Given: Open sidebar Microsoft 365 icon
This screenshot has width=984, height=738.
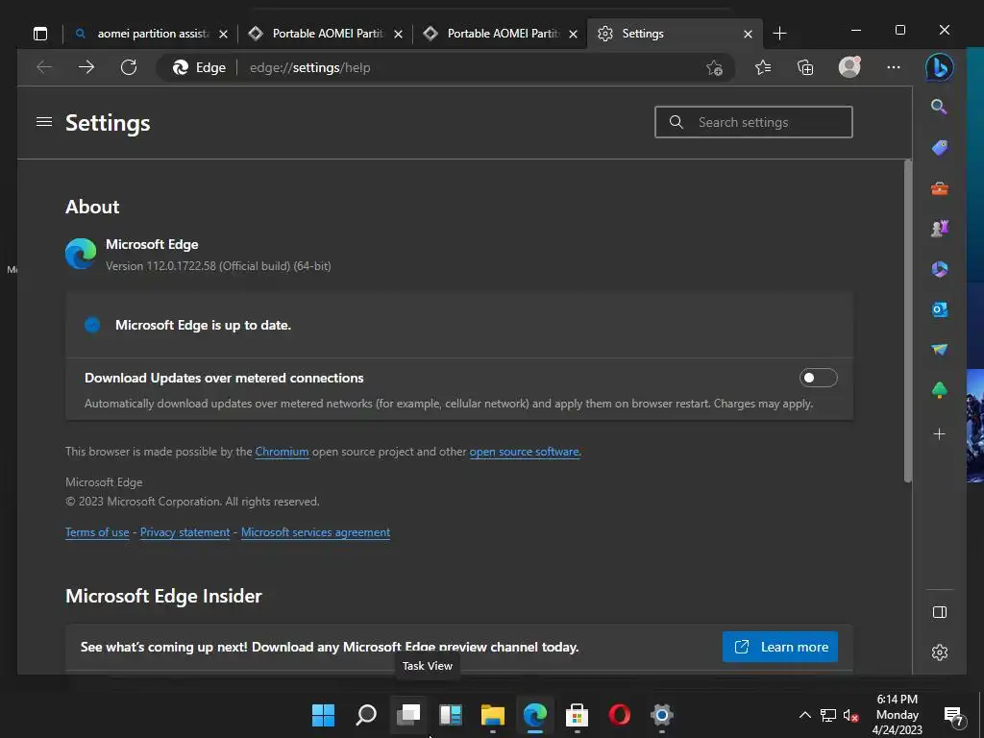Looking at the screenshot, I should click(x=940, y=269).
